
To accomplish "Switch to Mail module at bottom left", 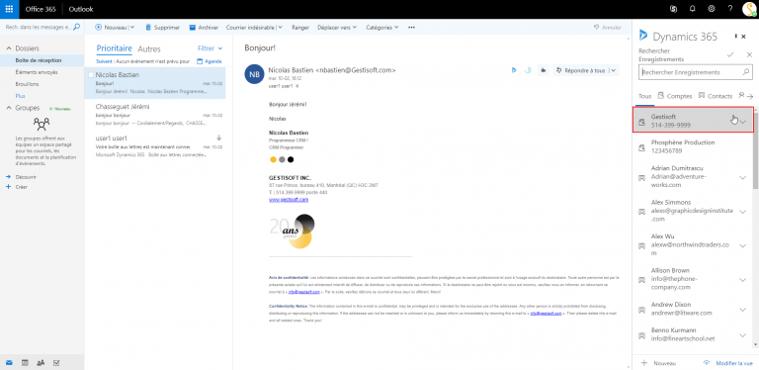I will tap(9, 362).
